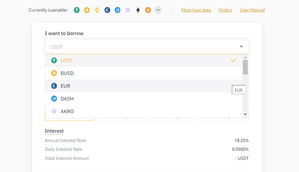Click the 18.25% annual interest rate value

pyautogui.click(x=242, y=141)
